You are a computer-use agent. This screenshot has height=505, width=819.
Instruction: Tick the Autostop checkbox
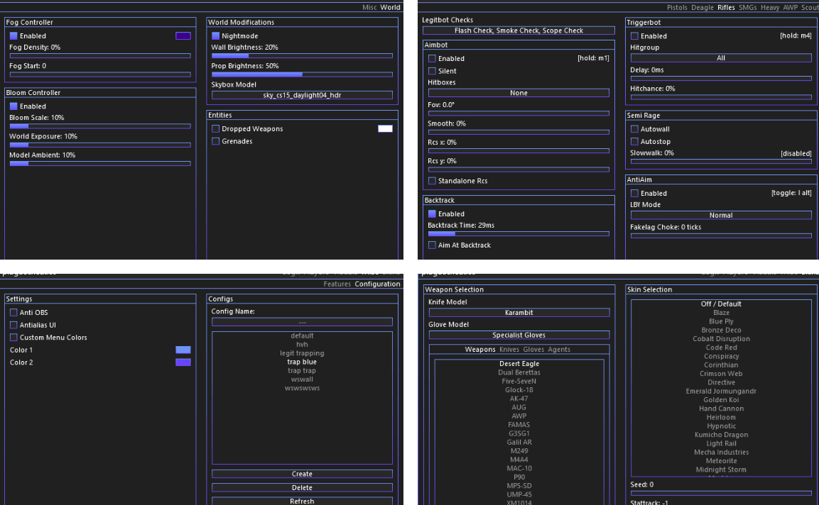[634, 141]
